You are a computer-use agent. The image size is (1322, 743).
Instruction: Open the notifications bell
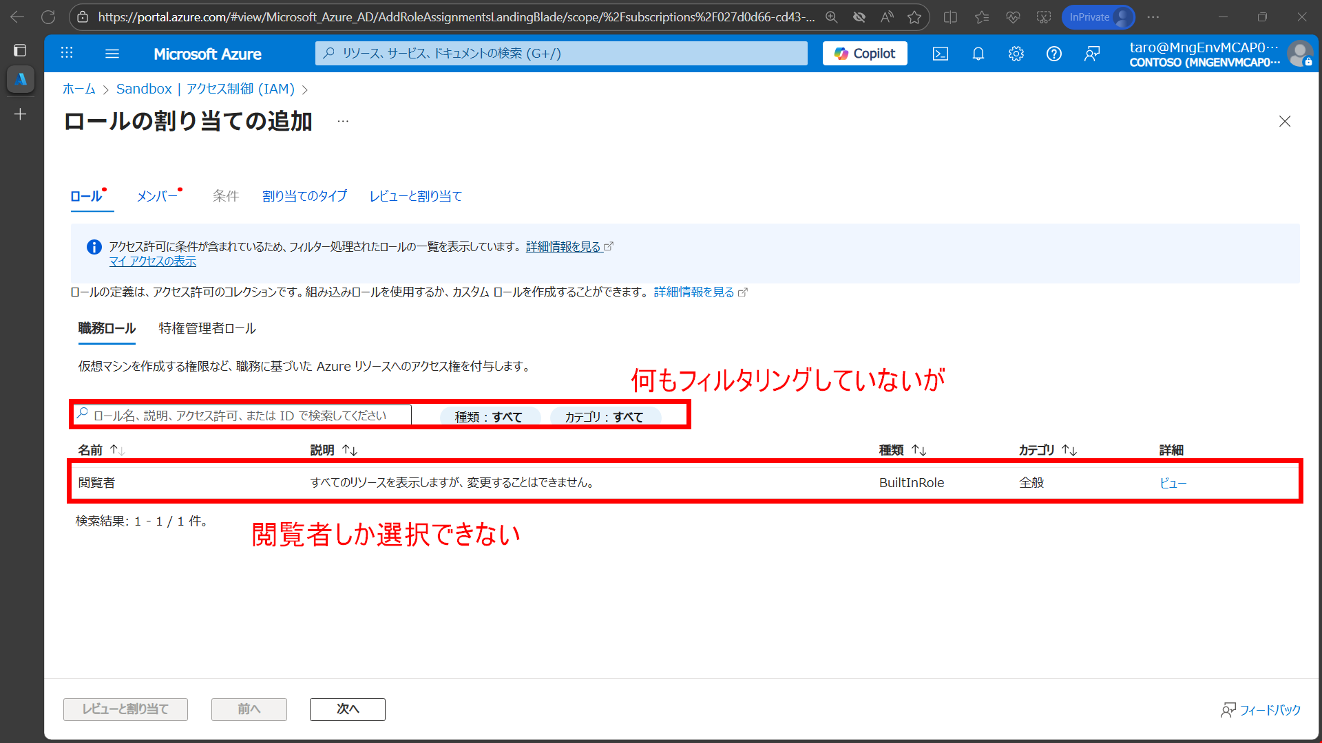coord(978,54)
